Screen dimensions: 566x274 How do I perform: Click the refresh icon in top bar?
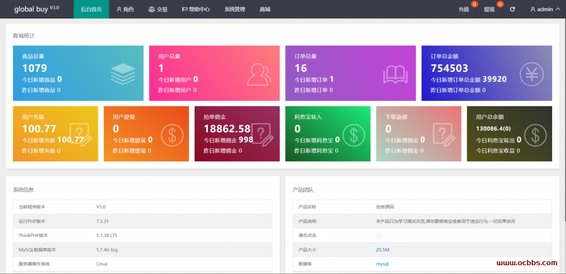pos(512,9)
